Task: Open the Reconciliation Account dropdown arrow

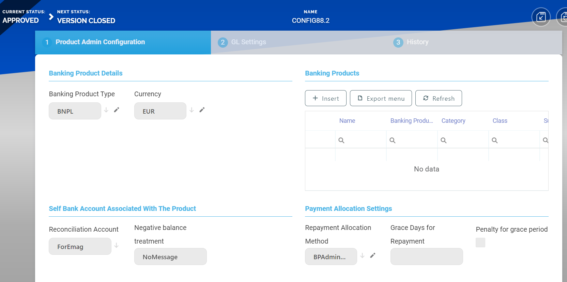Action: point(117,245)
